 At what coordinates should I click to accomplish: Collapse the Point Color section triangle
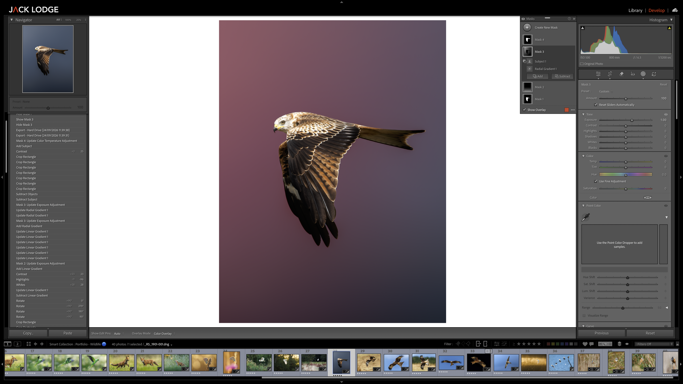click(583, 206)
